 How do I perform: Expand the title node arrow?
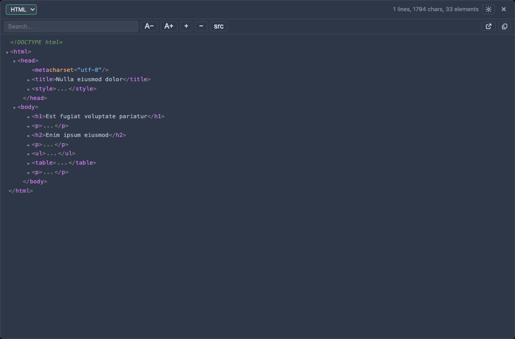tap(29, 80)
